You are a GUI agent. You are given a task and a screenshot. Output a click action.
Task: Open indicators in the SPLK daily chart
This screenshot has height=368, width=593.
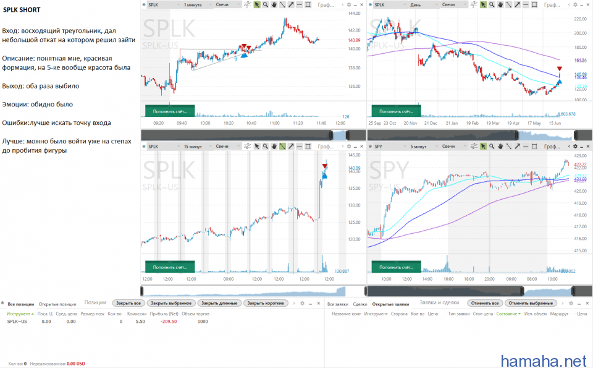(x=474, y=4)
